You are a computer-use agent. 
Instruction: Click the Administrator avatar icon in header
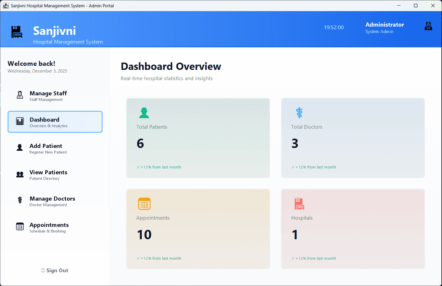coord(428,26)
